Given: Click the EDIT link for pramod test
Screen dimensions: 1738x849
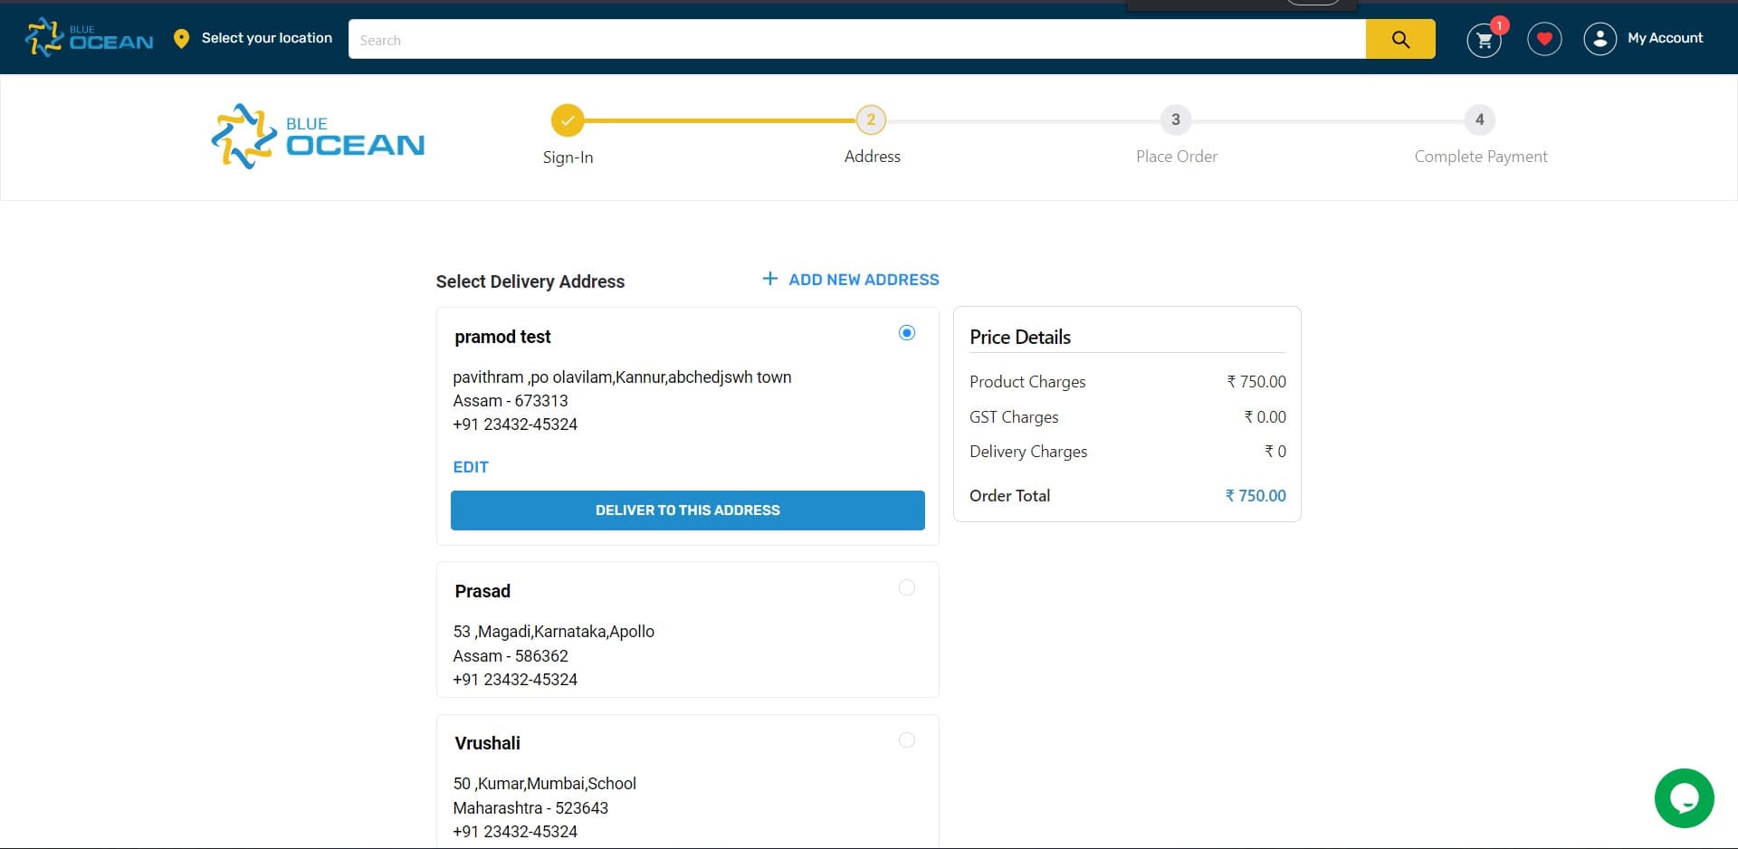Looking at the screenshot, I should pyautogui.click(x=471, y=467).
